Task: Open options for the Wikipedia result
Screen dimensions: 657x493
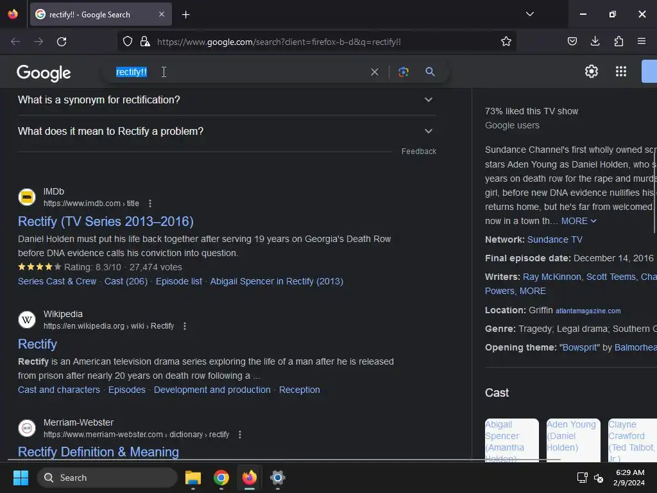Action: click(x=185, y=326)
